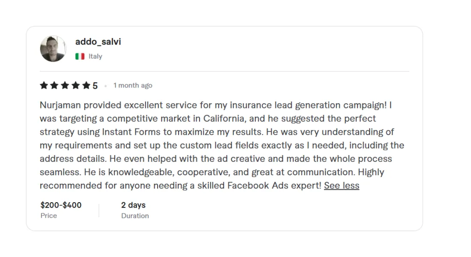Image resolution: width=471 pixels, height=257 pixels.
Task: Click the '2 days' duration value
Action: pos(133,205)
